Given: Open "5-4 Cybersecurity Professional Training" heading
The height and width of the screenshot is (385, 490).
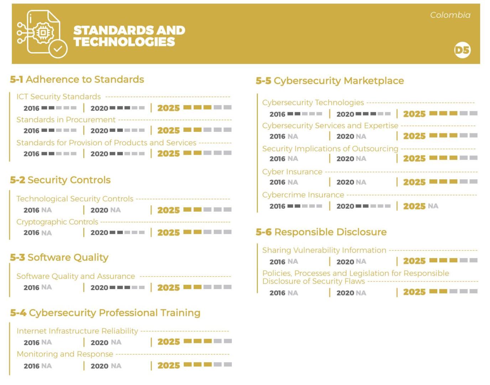Looking at the screenshot, I should point(105,313).
